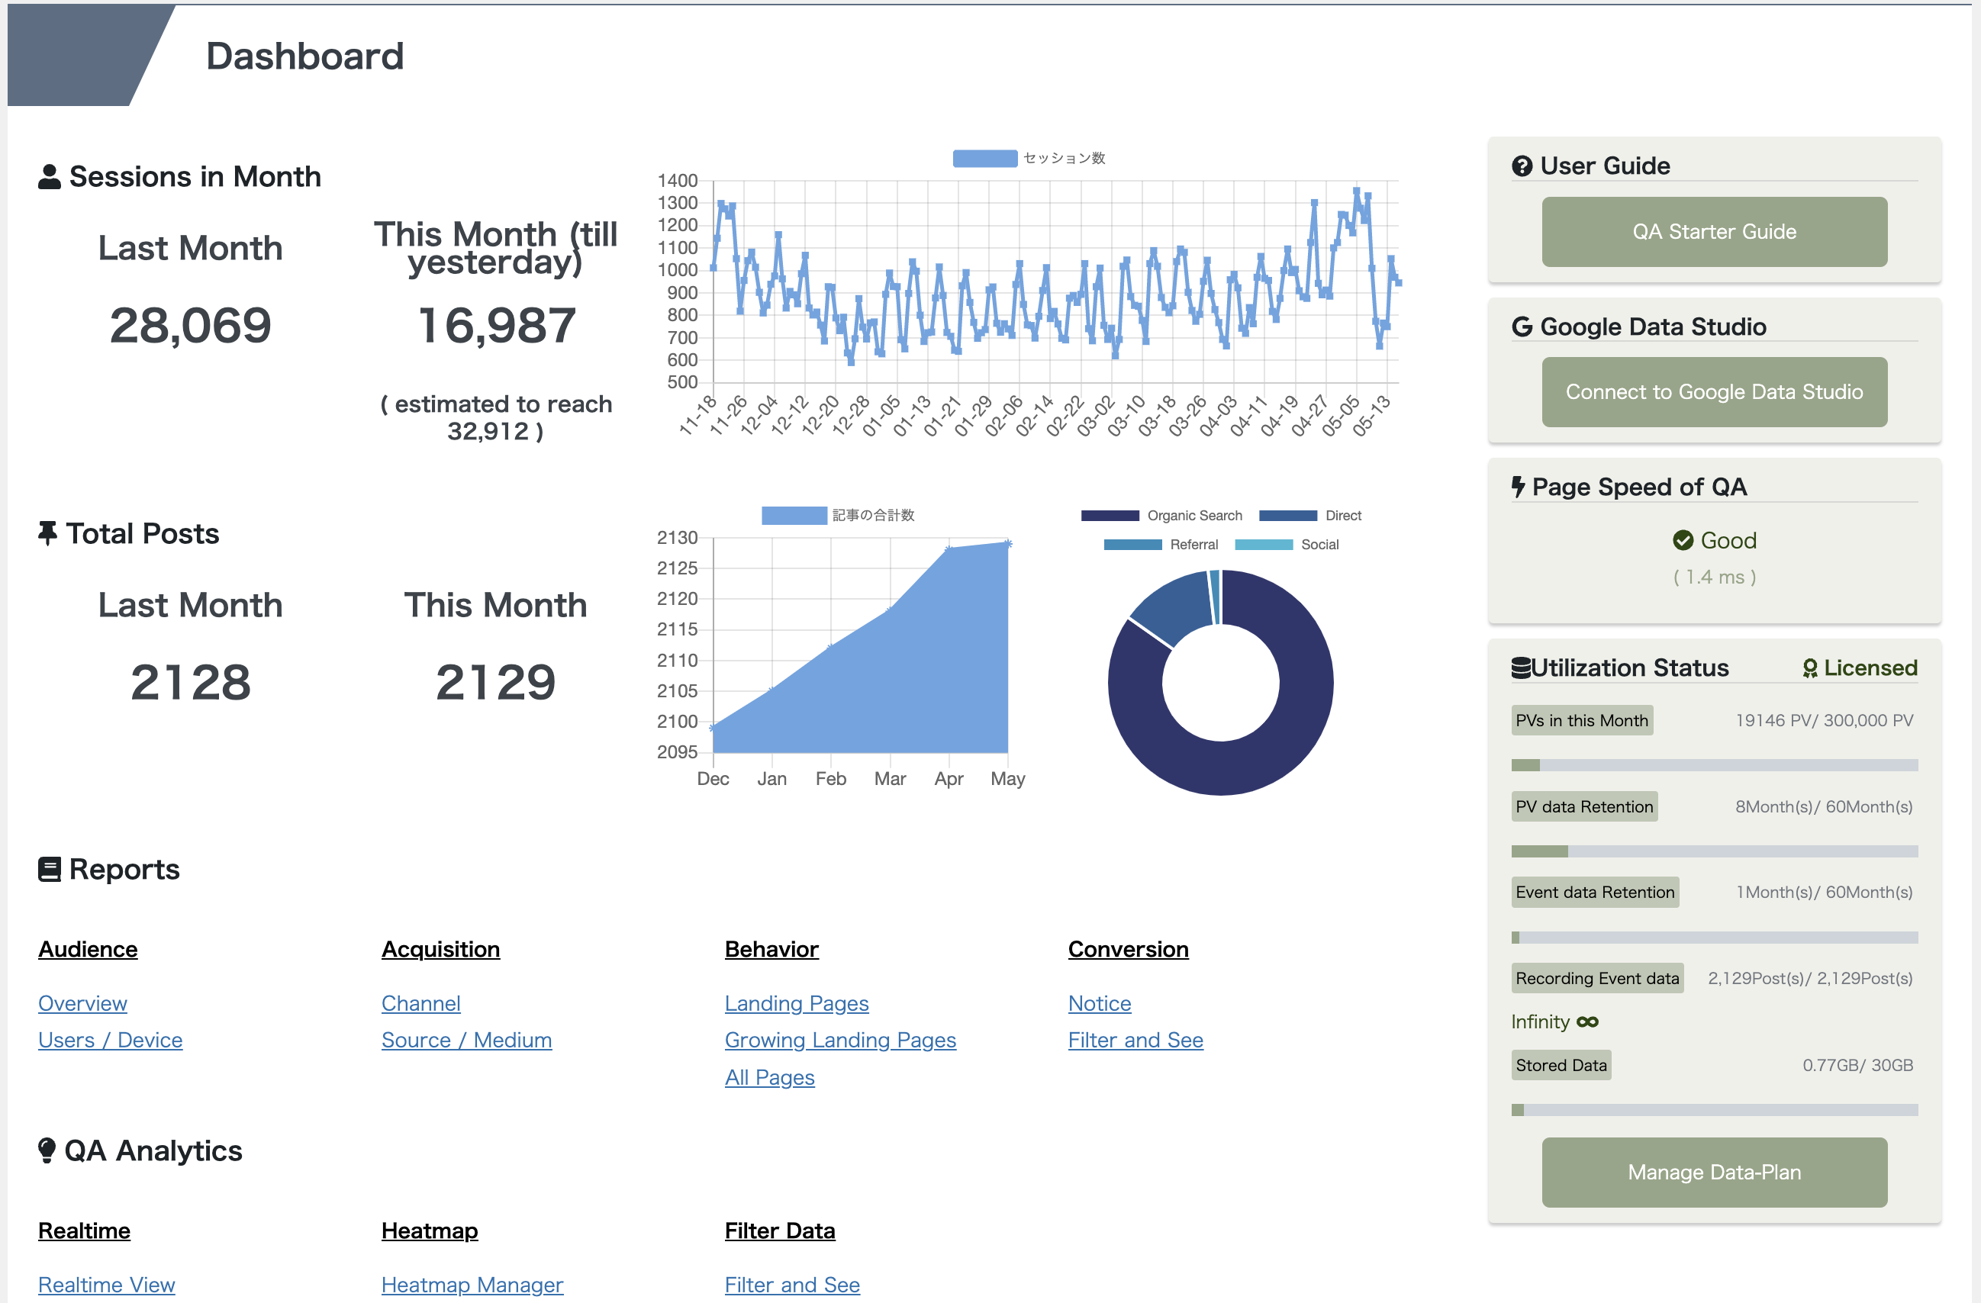This screenshot has width=1981, height=1303.
Task: Click the Conversion heading
Action: [1128, 949]
